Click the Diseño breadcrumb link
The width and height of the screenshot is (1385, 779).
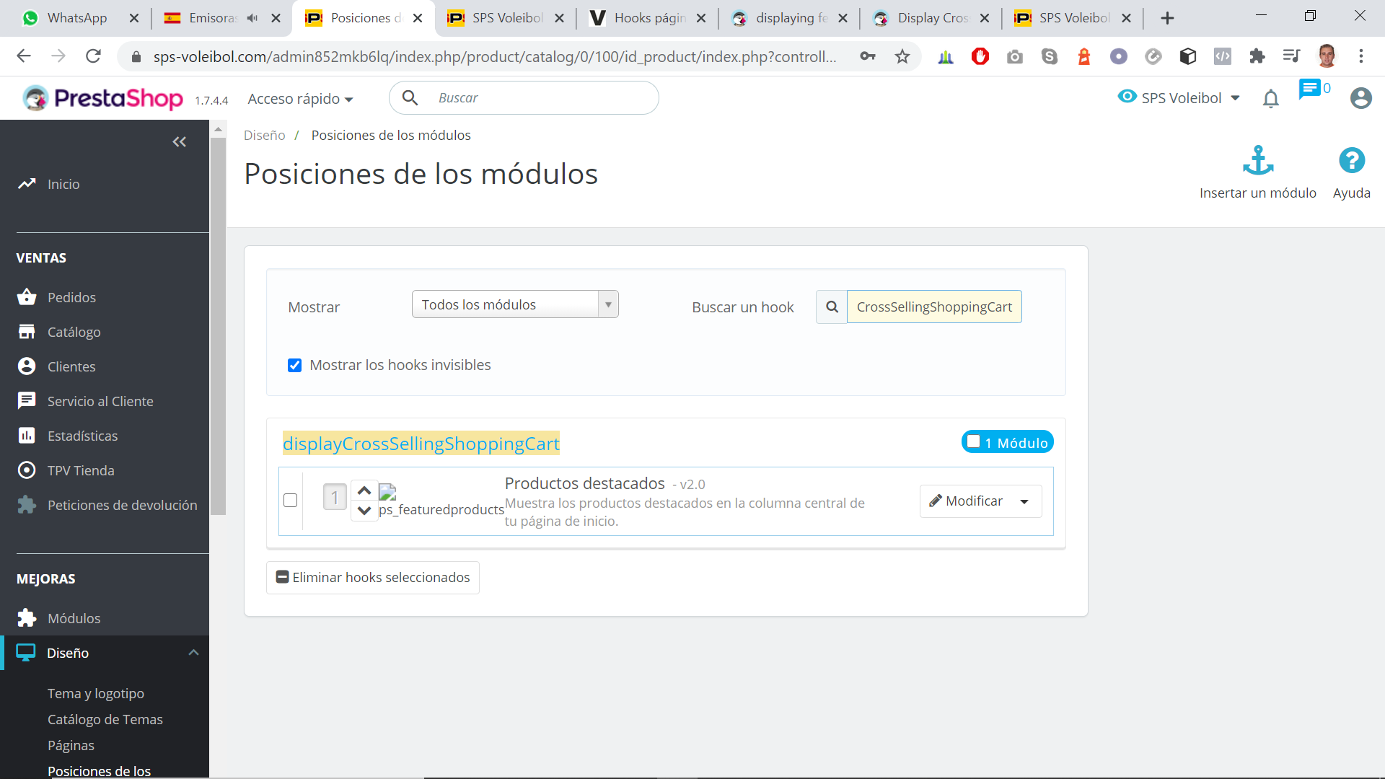coord(264,136)
